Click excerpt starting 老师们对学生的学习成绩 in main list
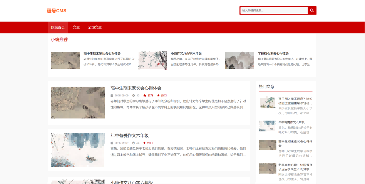Screen dimensions: 365x184 [x=178, y=104]
